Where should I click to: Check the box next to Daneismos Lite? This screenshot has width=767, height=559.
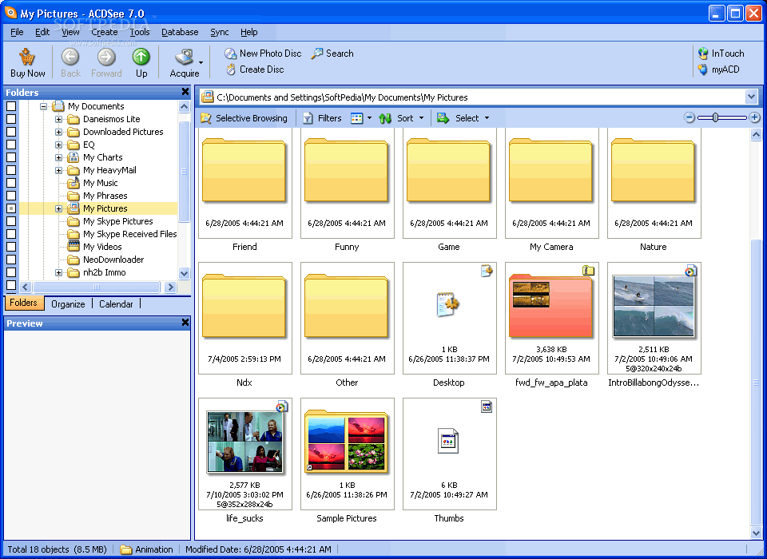pos(11,119)
